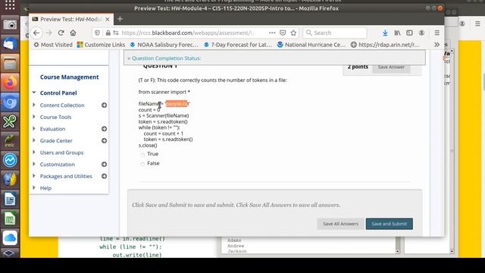Open the circle icon beside Content Collection
485x273 pixels.
click(x=105, y=105)
